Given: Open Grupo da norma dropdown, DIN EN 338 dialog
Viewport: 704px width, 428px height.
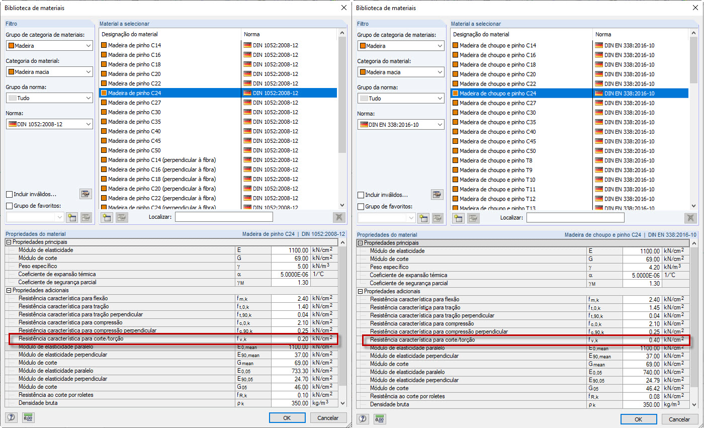Looking at the screenshot, I should tap(401, 98).
